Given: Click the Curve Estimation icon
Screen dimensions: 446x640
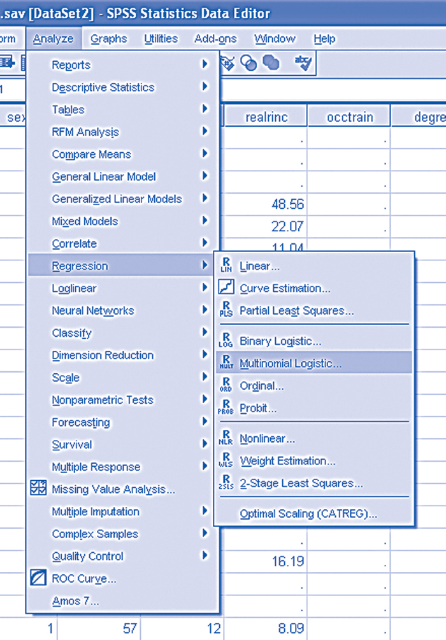Looking at the screenshot, I should click(x=226, y=288).
